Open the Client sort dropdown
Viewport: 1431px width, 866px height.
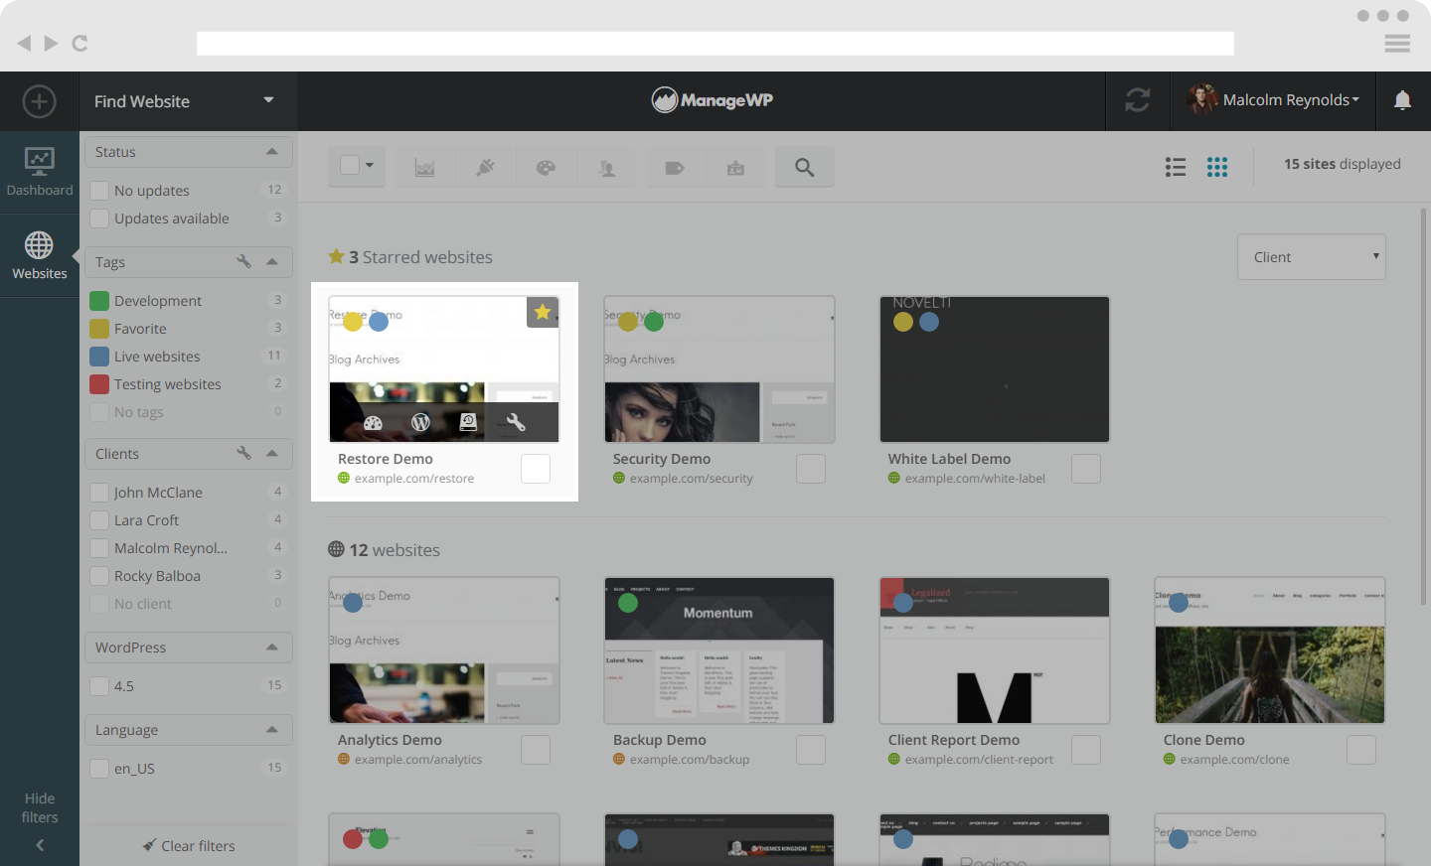[1312, 257]
